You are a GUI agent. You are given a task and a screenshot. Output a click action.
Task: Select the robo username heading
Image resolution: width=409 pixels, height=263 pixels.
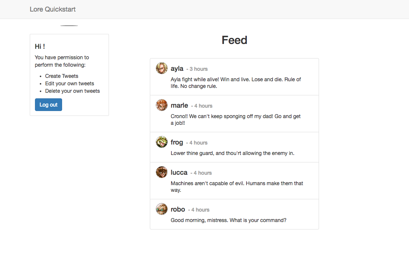point(178,209)
